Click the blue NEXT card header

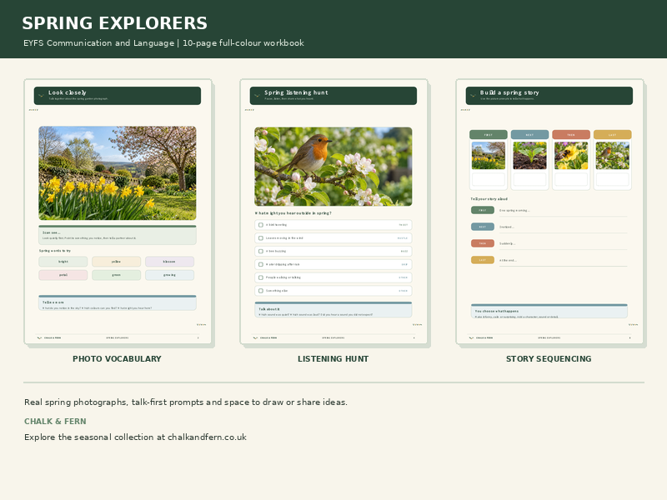point(529,135)
